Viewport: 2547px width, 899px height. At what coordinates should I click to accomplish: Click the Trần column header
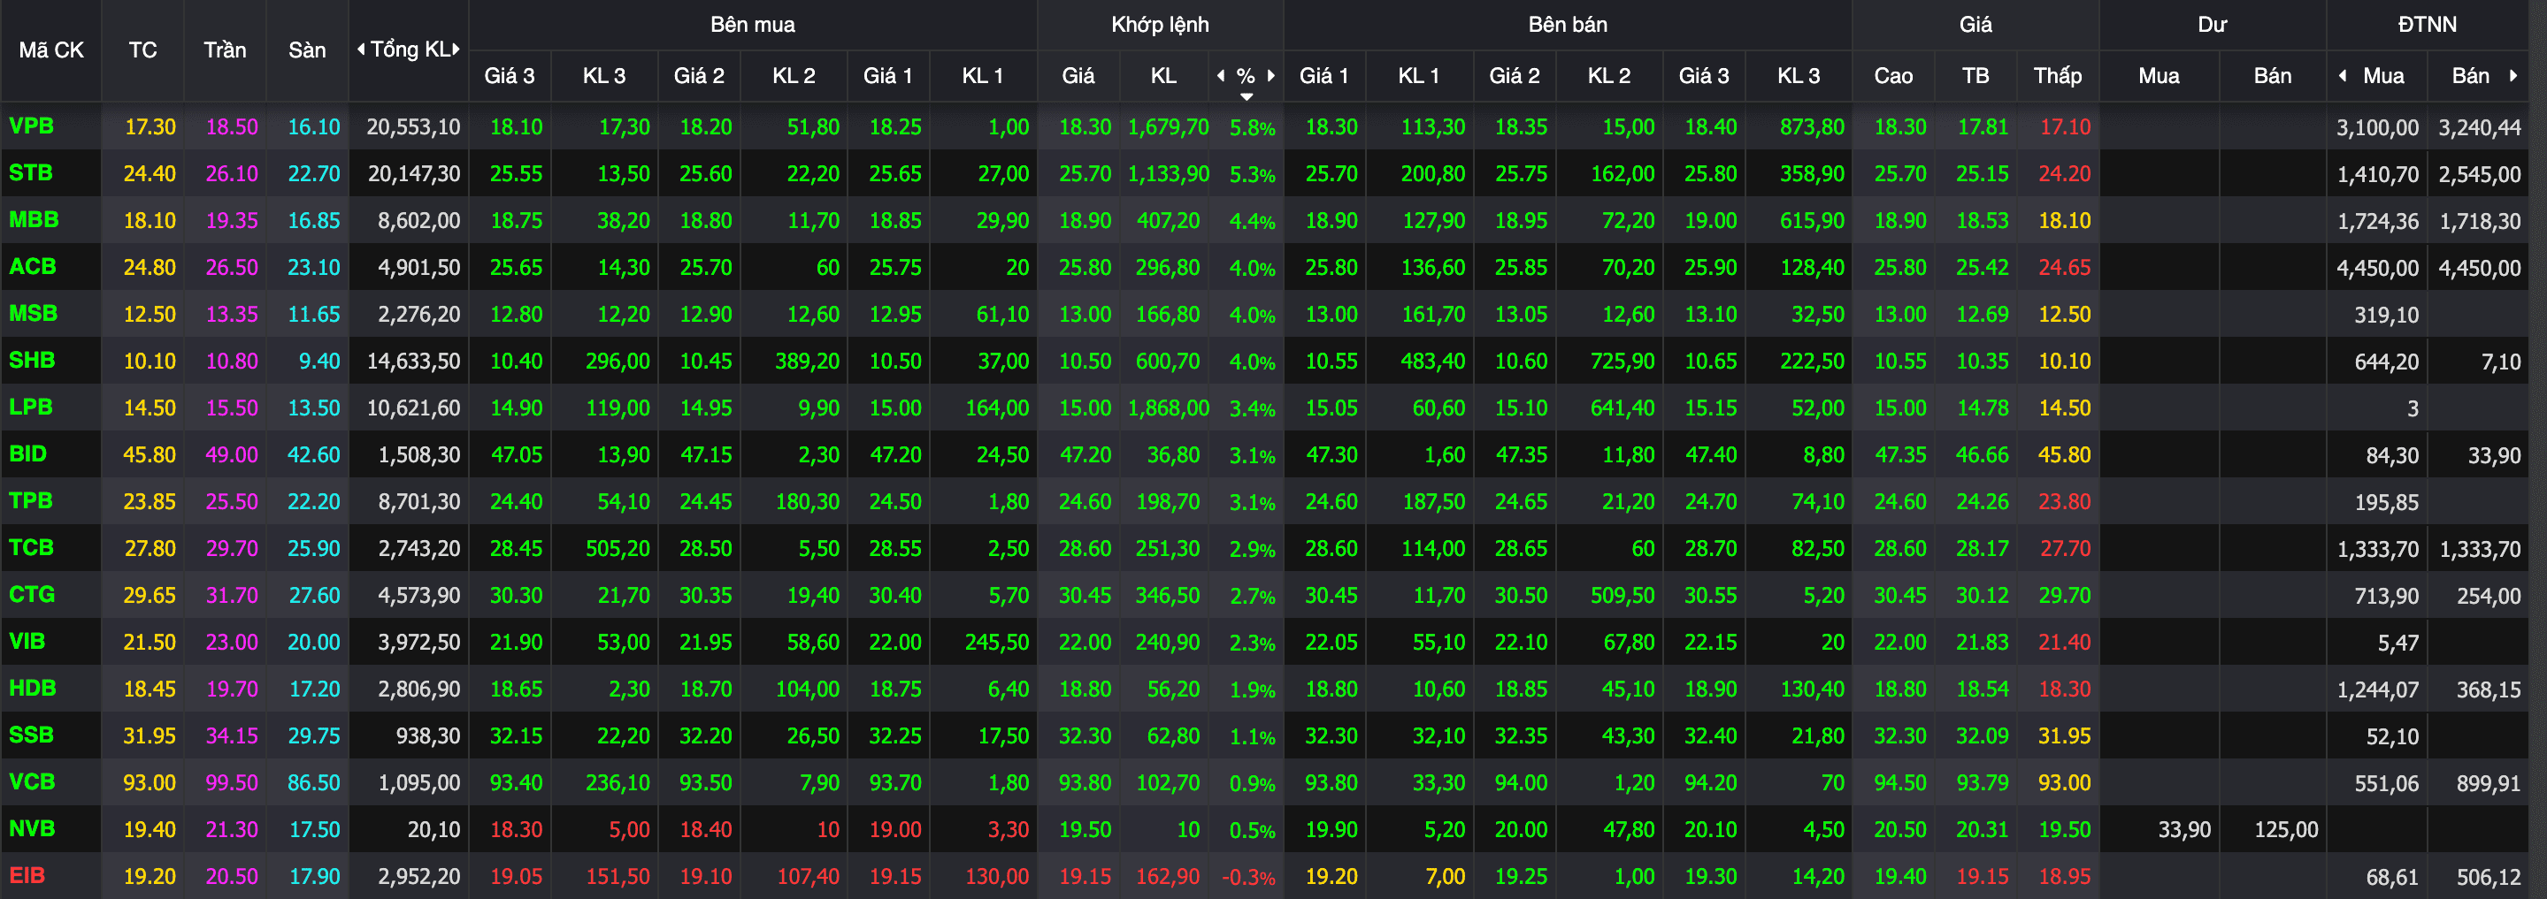pos(225,50)
